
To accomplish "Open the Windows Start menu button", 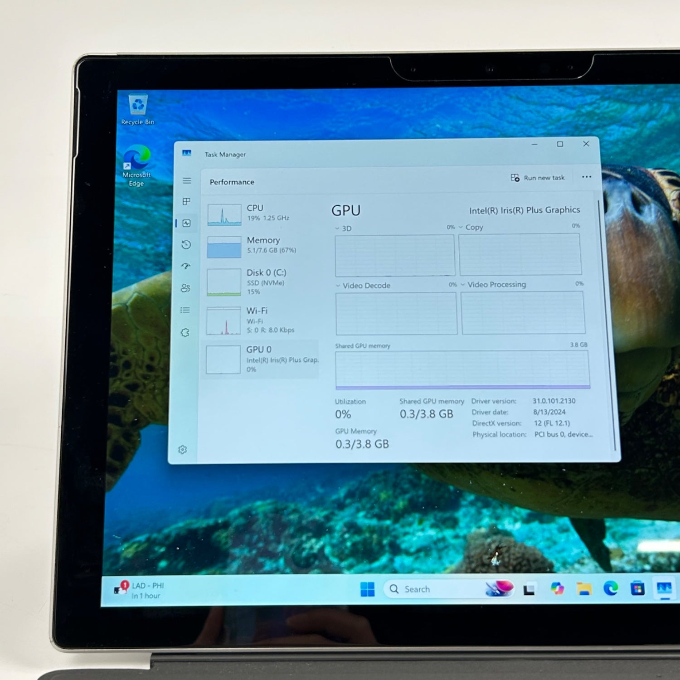I will point(367,589).
